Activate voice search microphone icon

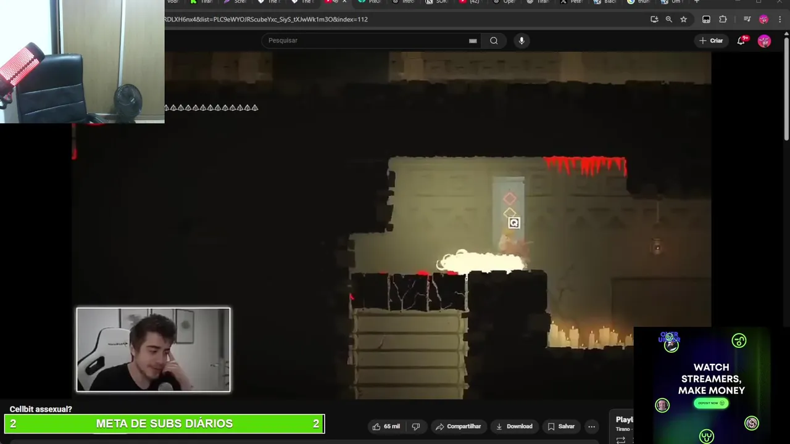522,41
